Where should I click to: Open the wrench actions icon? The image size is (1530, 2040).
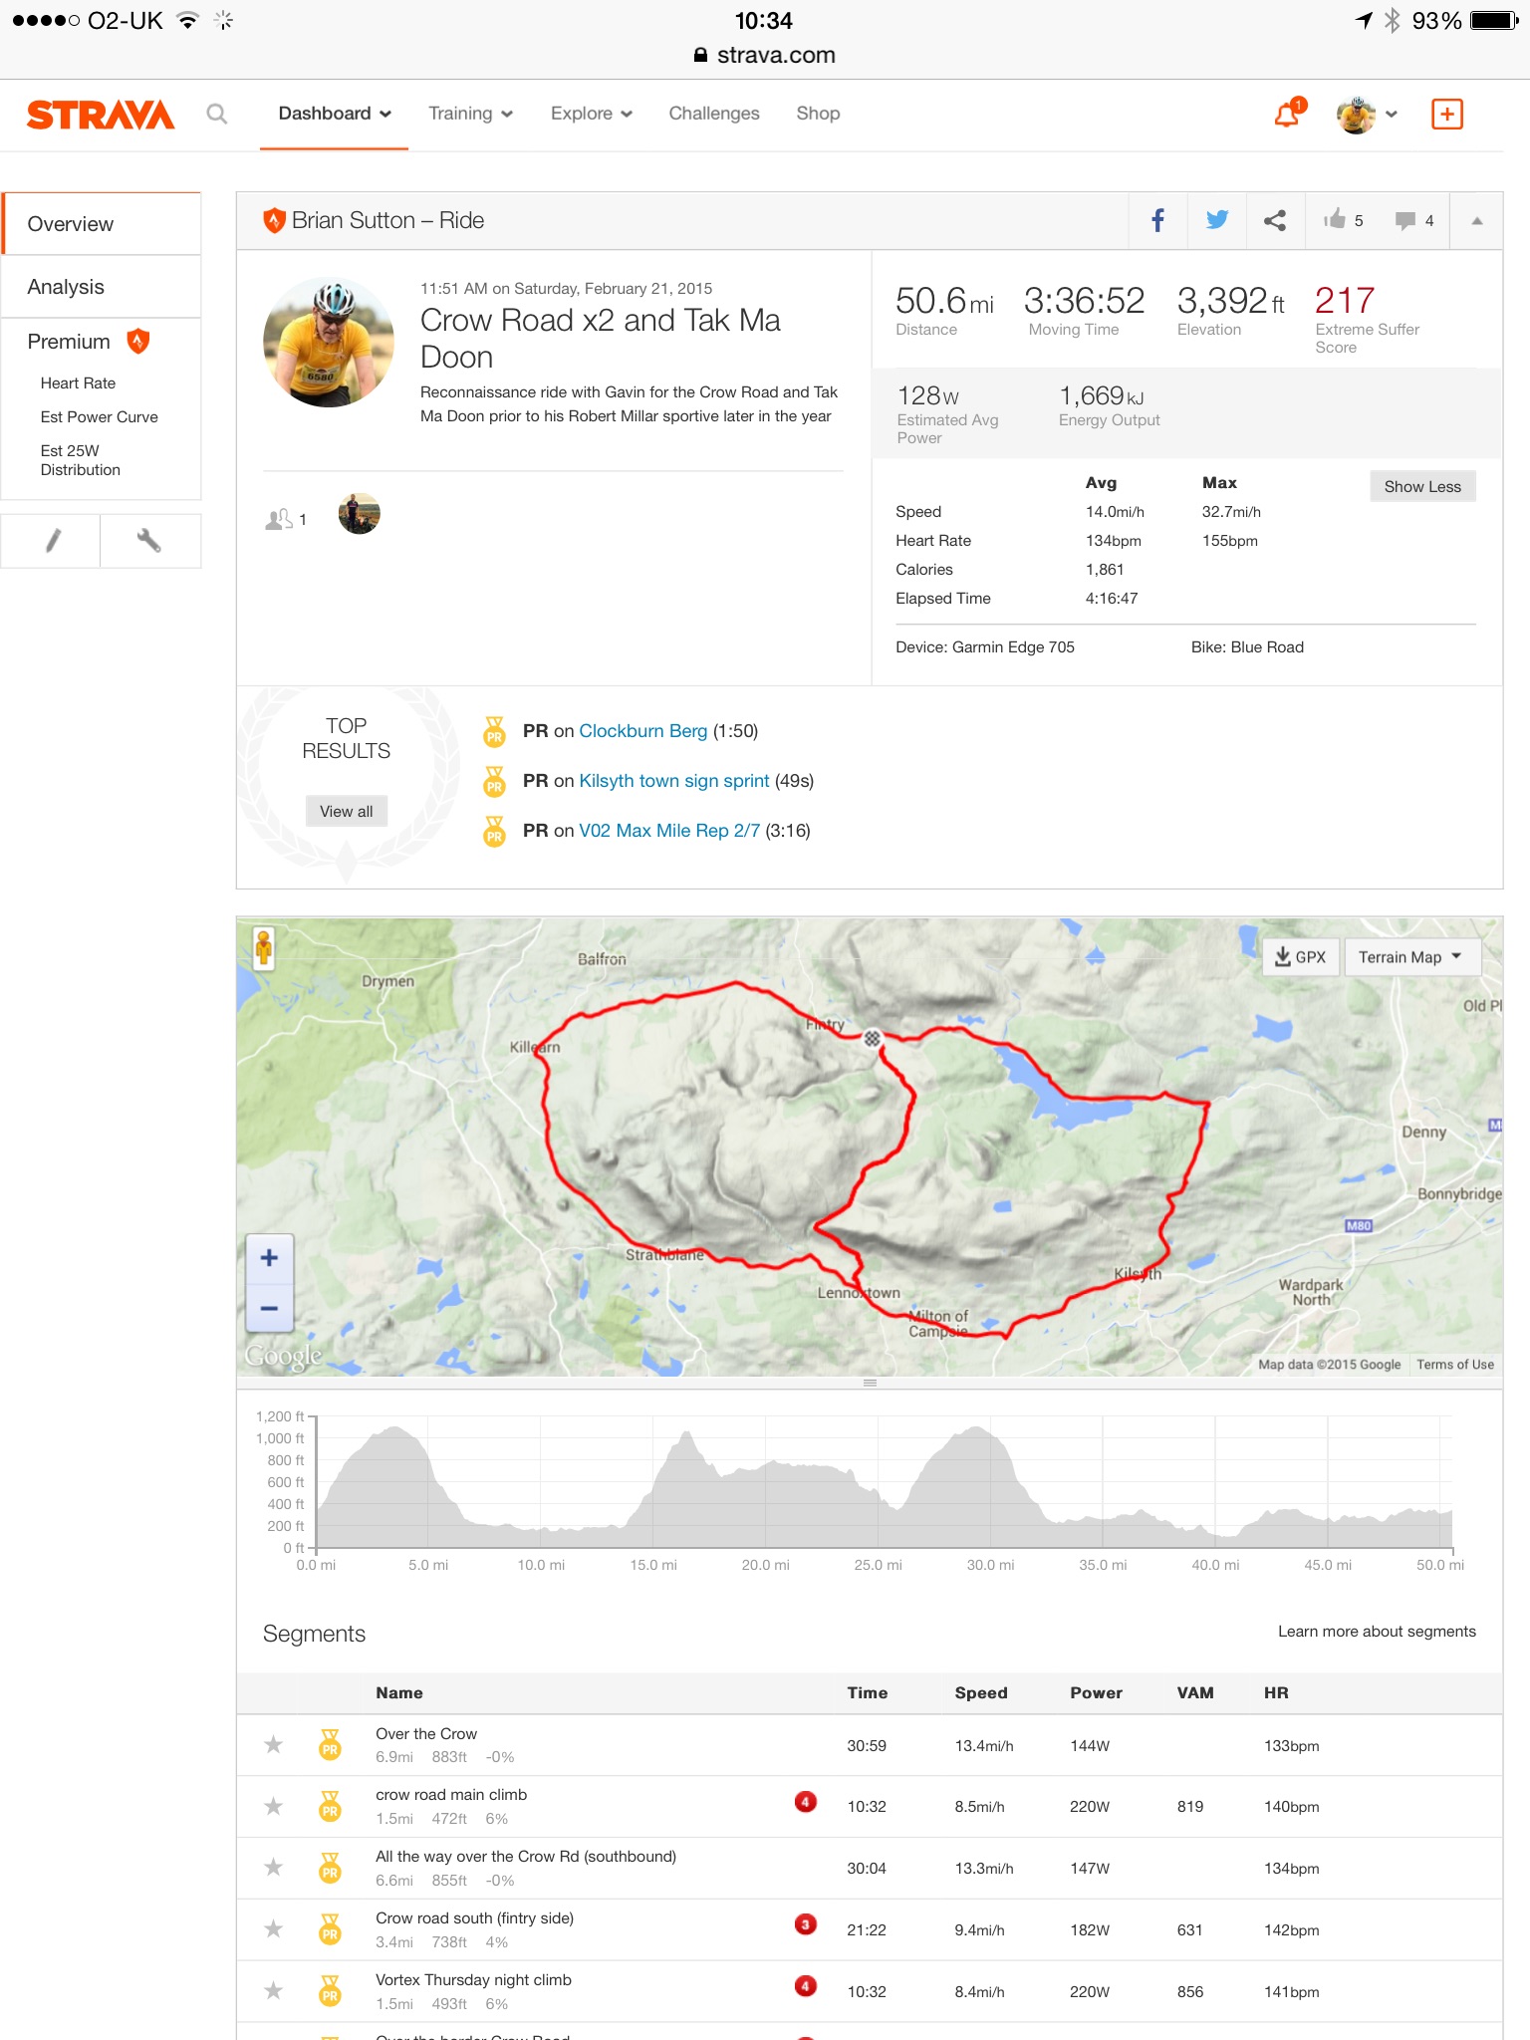point(149,541)
